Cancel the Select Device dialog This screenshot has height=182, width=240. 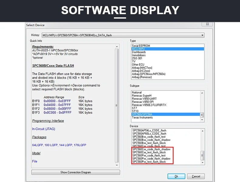pos(196,176)
